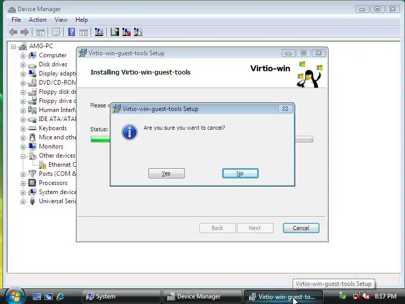Image resolution: width=405 pixels, height=304 pixels.
Task: Expand the DVD/CD-ROM drives node
Action: 23,83
